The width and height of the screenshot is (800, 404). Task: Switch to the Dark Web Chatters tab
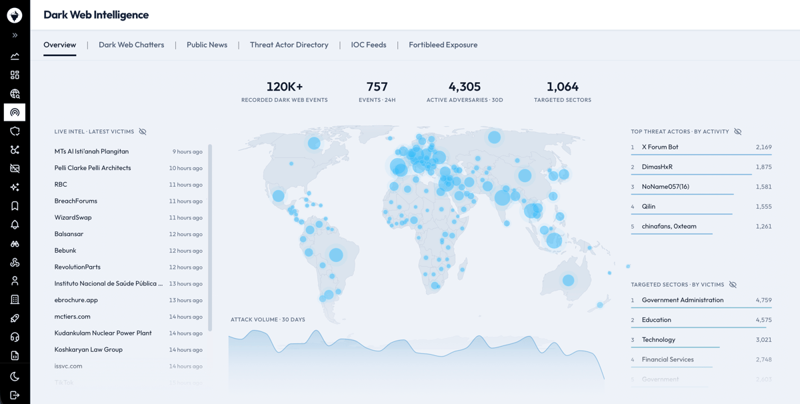131,45
